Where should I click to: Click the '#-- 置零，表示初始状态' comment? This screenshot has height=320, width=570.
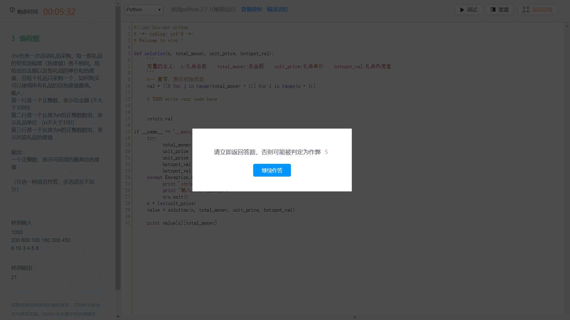(175, 79)
